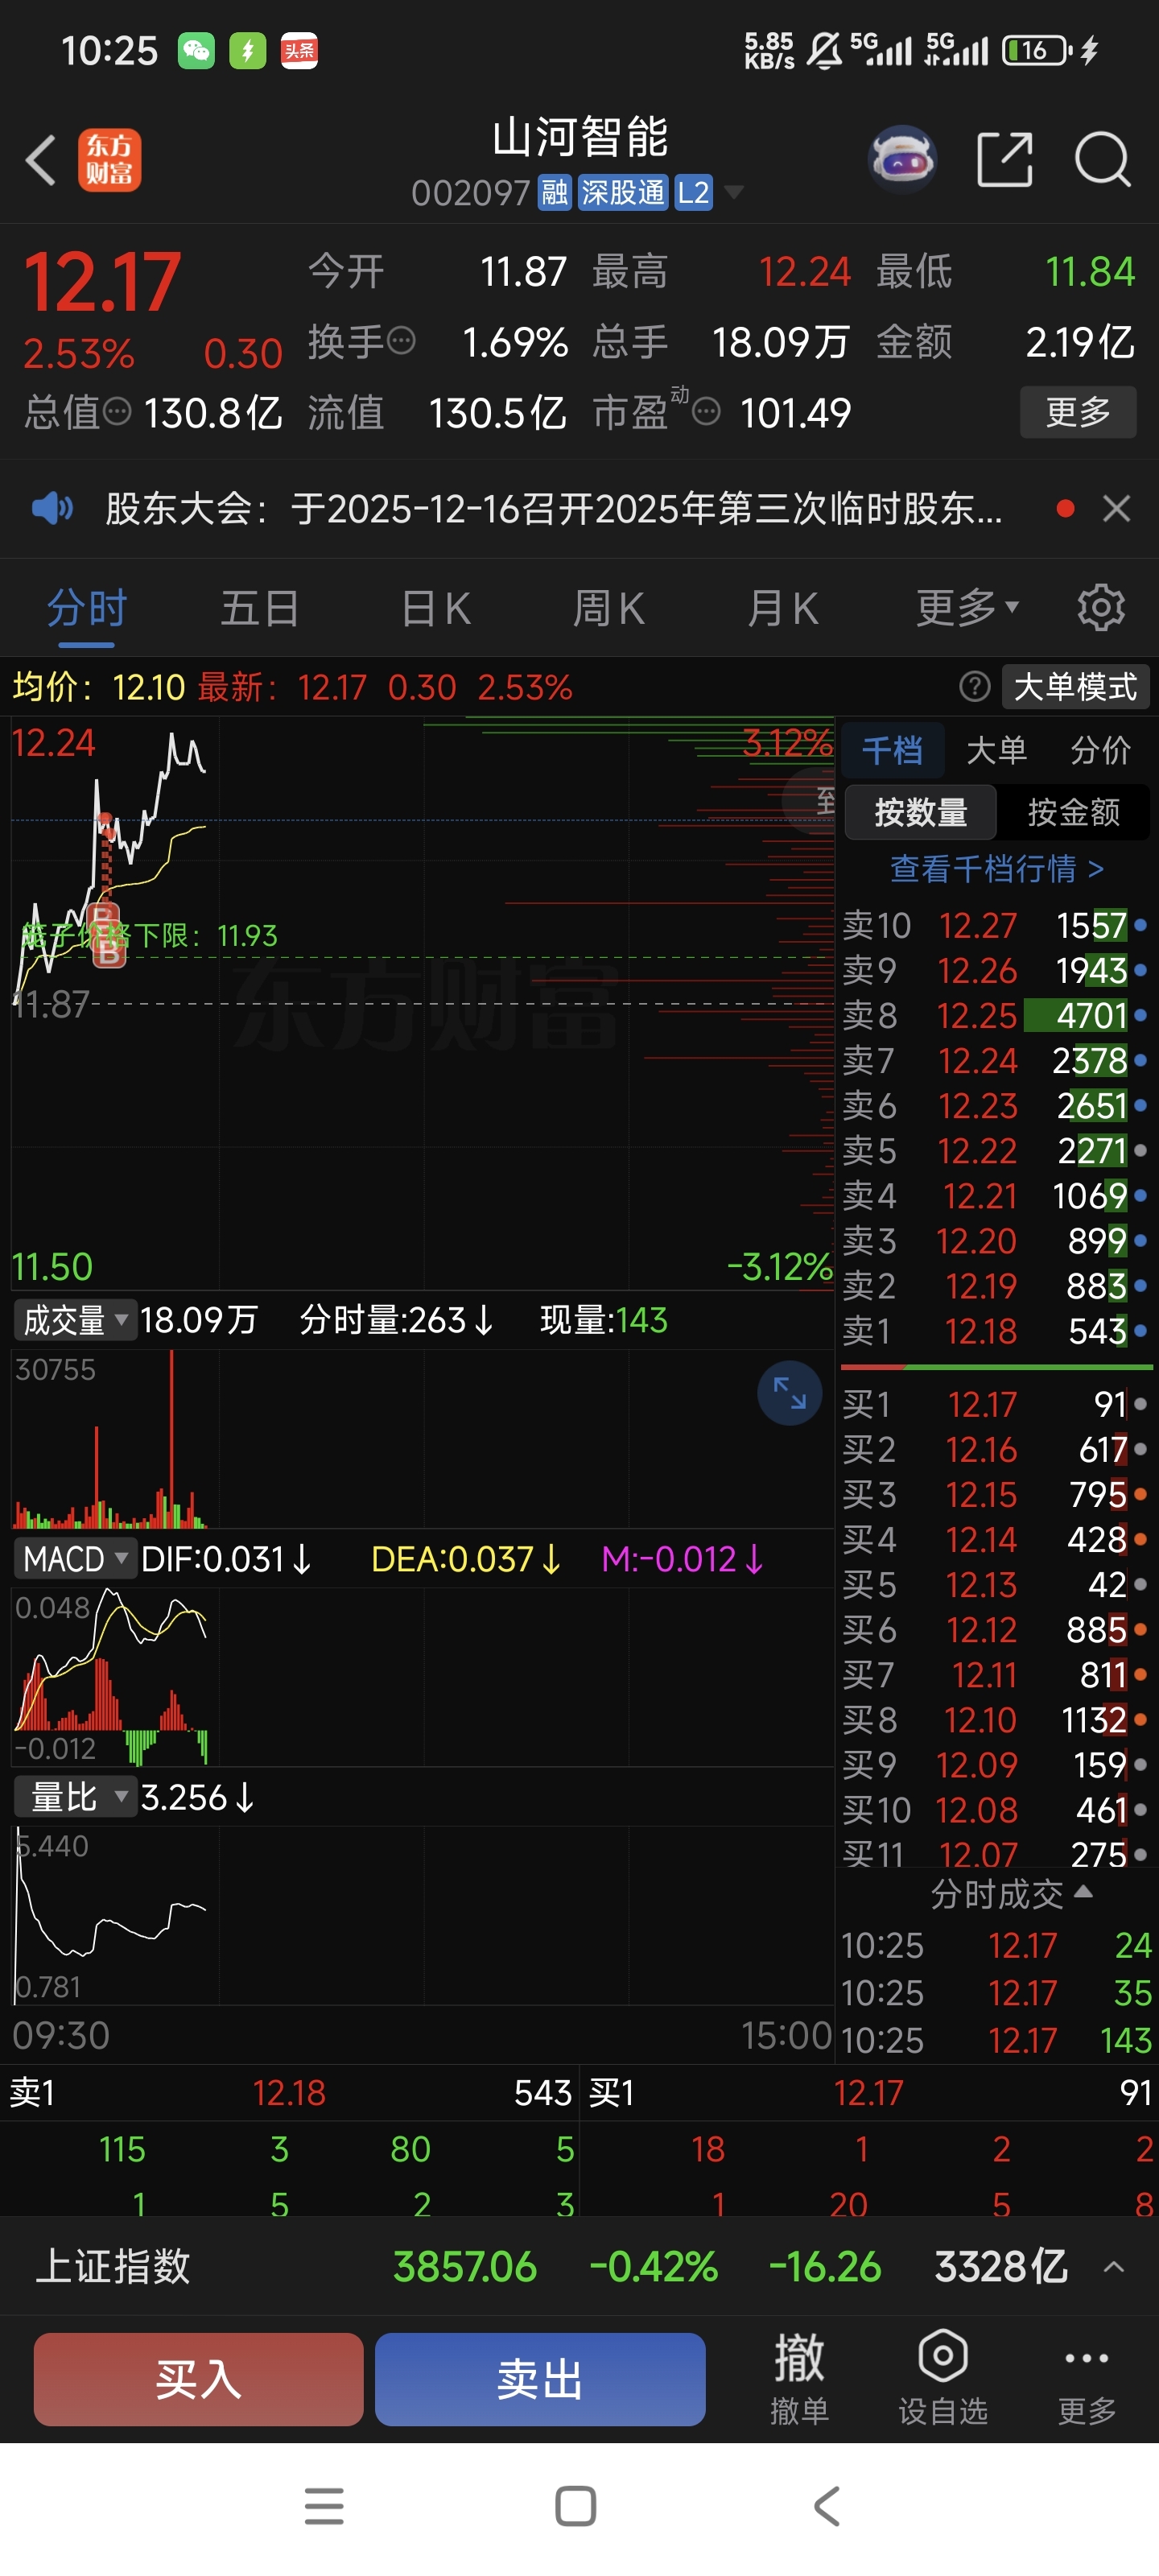Viewport: 1159px width, 2576px height.
Task: Open the 股东大会 announcement text
Action: (x=553, y=509)
